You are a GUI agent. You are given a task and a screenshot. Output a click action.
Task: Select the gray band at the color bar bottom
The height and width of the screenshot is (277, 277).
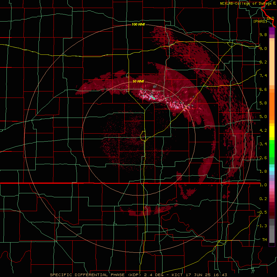[272, 234]
